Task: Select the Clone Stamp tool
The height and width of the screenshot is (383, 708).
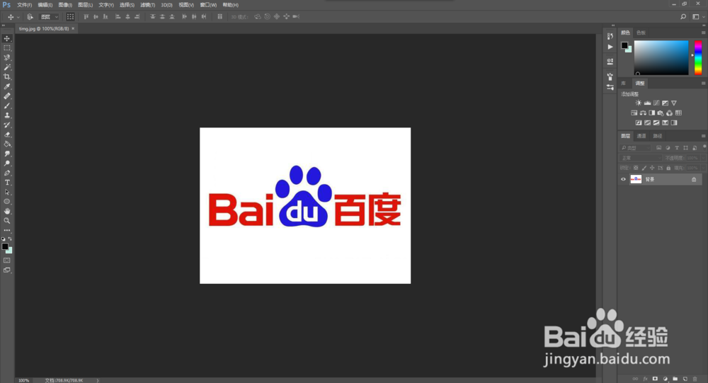Action: (x=7, y=115)
